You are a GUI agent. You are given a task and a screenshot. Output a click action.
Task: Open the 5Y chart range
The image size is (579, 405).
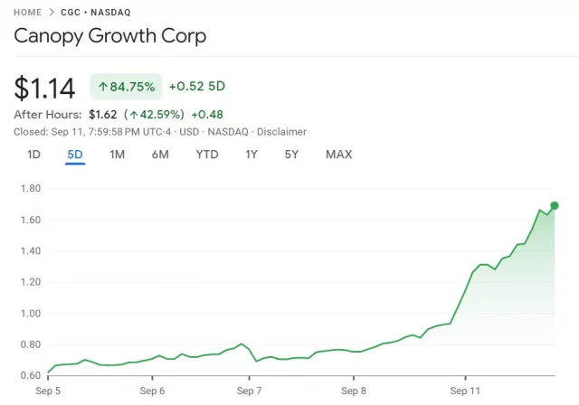[x=291, y=154]
